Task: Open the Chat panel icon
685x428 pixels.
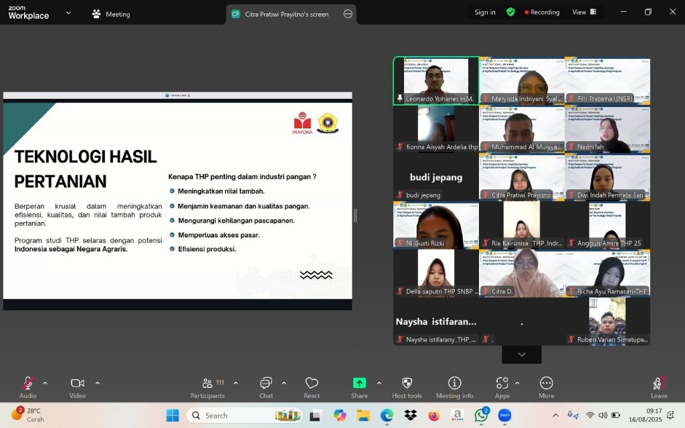Action: click(x=266, y=383)
